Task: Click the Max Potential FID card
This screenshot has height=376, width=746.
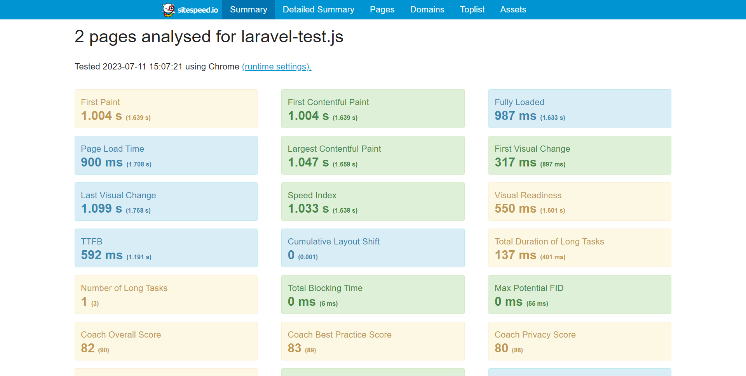Action: [580, 295]
